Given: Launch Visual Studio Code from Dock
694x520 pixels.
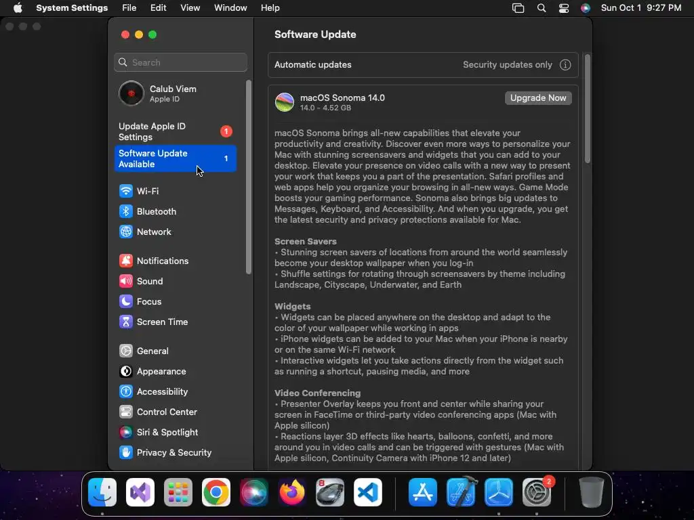Looking at the screenshot, I should click(368, 492).
